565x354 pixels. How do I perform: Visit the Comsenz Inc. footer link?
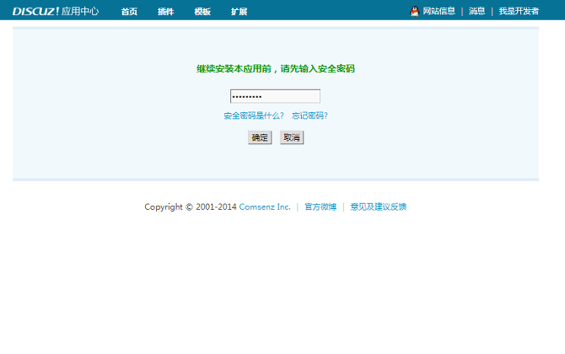265,207
